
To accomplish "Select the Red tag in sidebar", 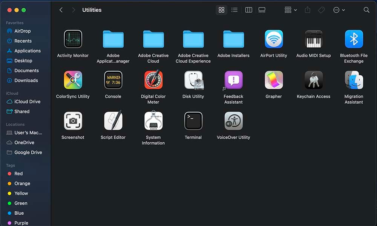I will [18, 174].
